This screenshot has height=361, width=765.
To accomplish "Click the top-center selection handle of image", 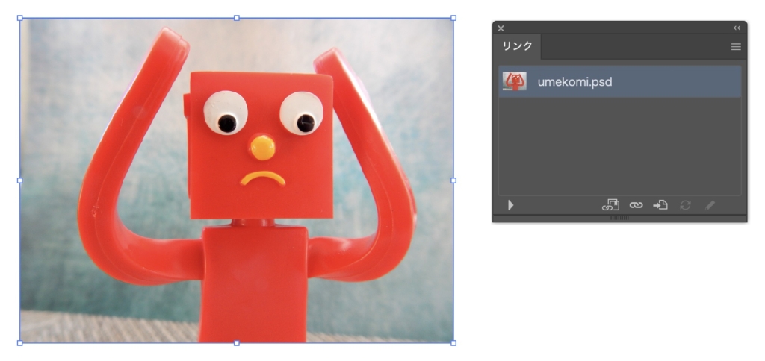I will (x=237, y=18).
